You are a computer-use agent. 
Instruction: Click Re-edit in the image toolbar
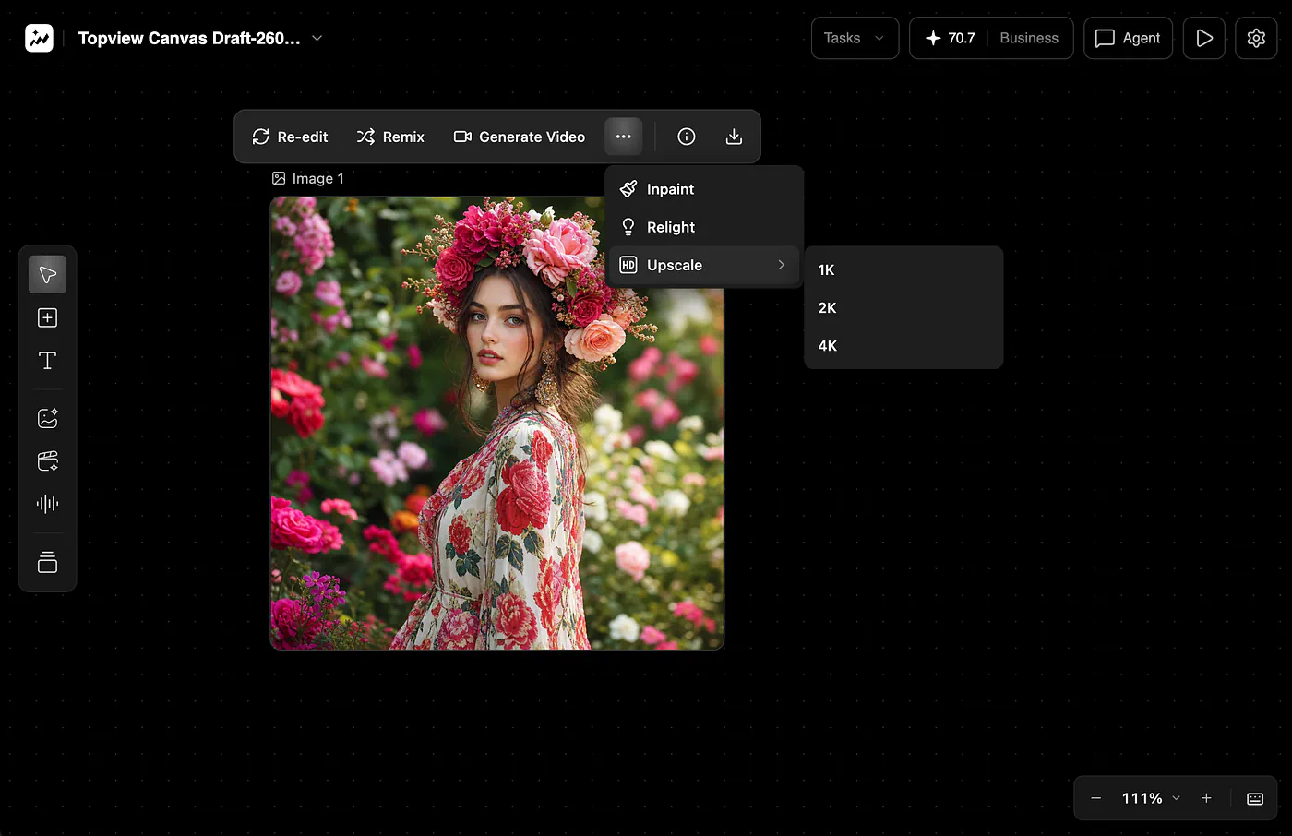[x=290, y=137]
